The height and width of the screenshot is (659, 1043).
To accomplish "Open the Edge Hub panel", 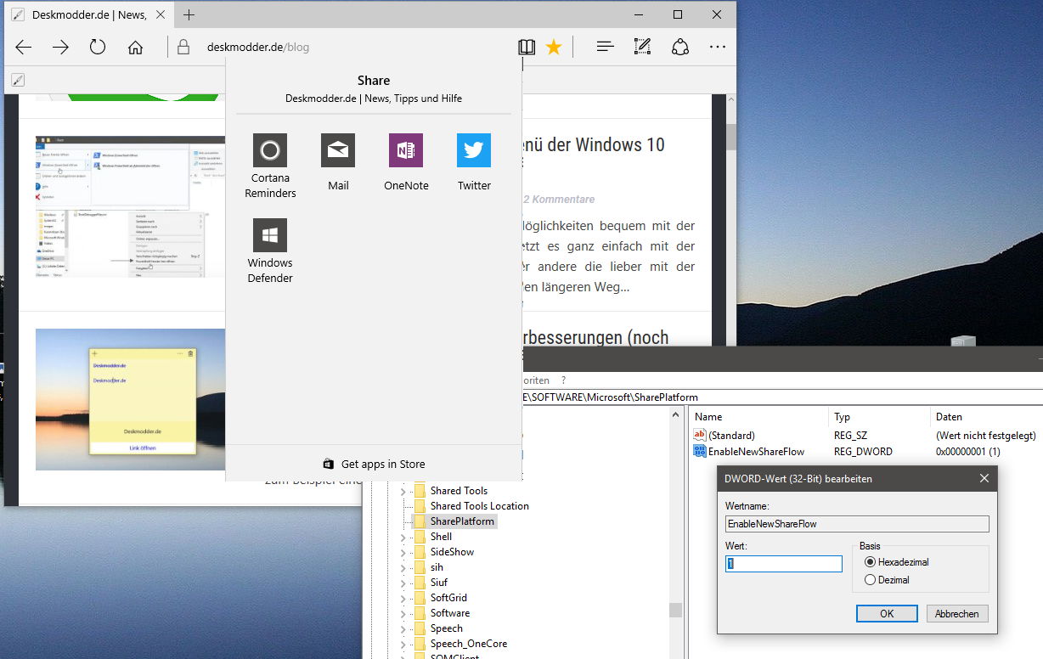I will click(x=605, y=48).
